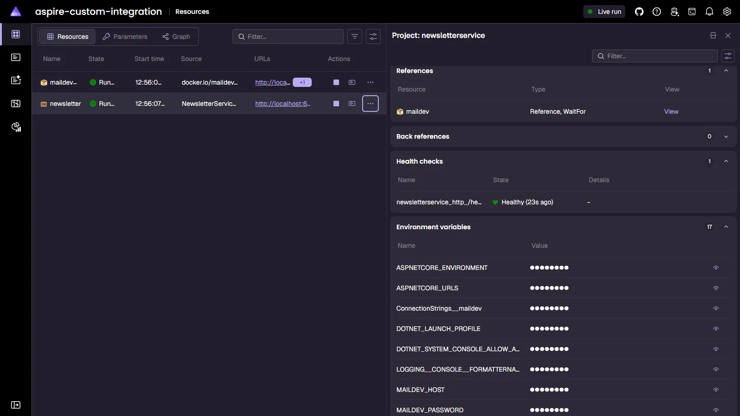Image resolution: width=740 pixels, height=416 pixels.
Task: Show additional maildev URLs +1 badge
Action: pyautogui.click(x=302, y=82)
